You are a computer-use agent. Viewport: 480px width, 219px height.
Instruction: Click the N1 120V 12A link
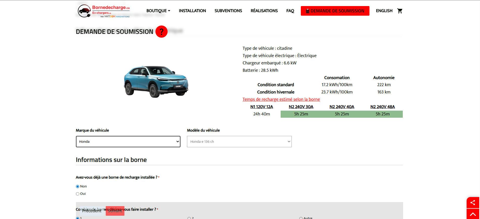coord(261,107)
